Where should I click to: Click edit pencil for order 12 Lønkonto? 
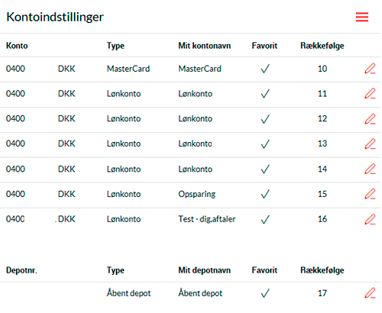coord(370,118)
